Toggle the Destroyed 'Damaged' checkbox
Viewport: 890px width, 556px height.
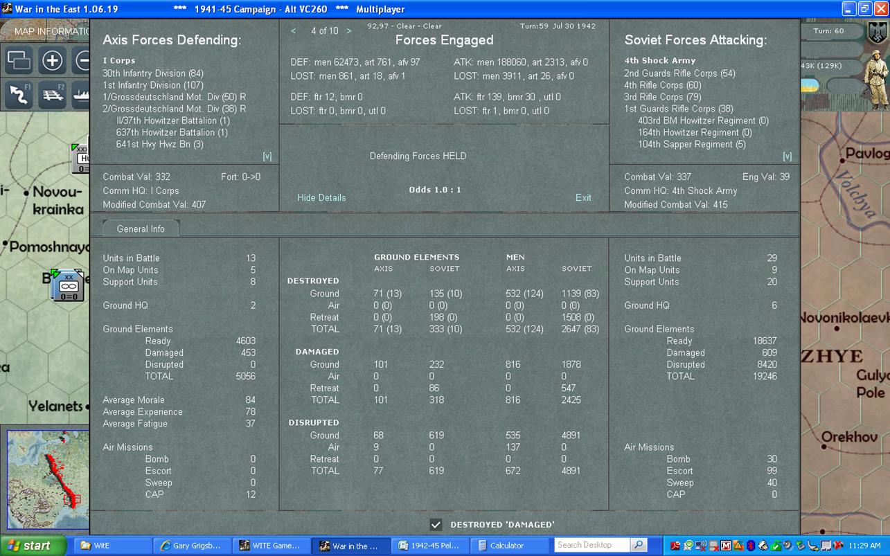(x=436, y=525)
